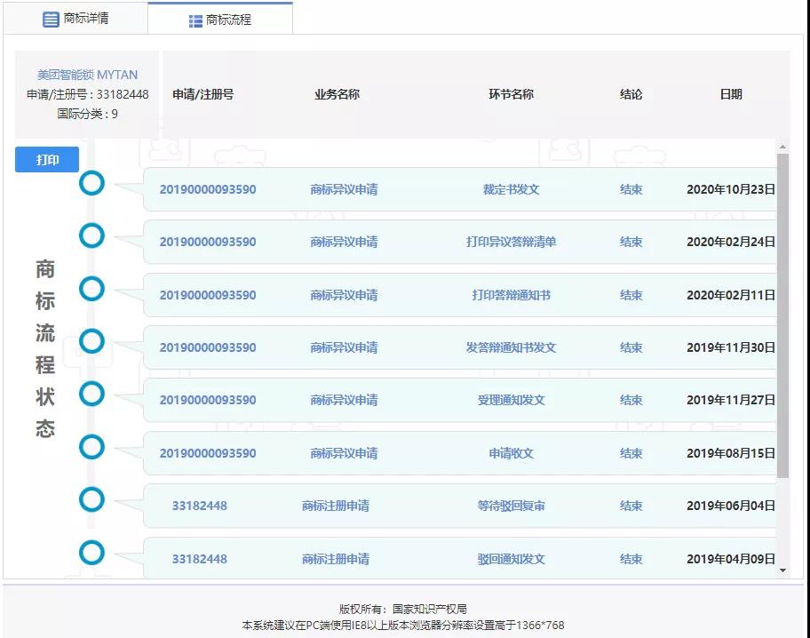
Task: Click the 商标流程 grid icon
Action: [195, 20]
